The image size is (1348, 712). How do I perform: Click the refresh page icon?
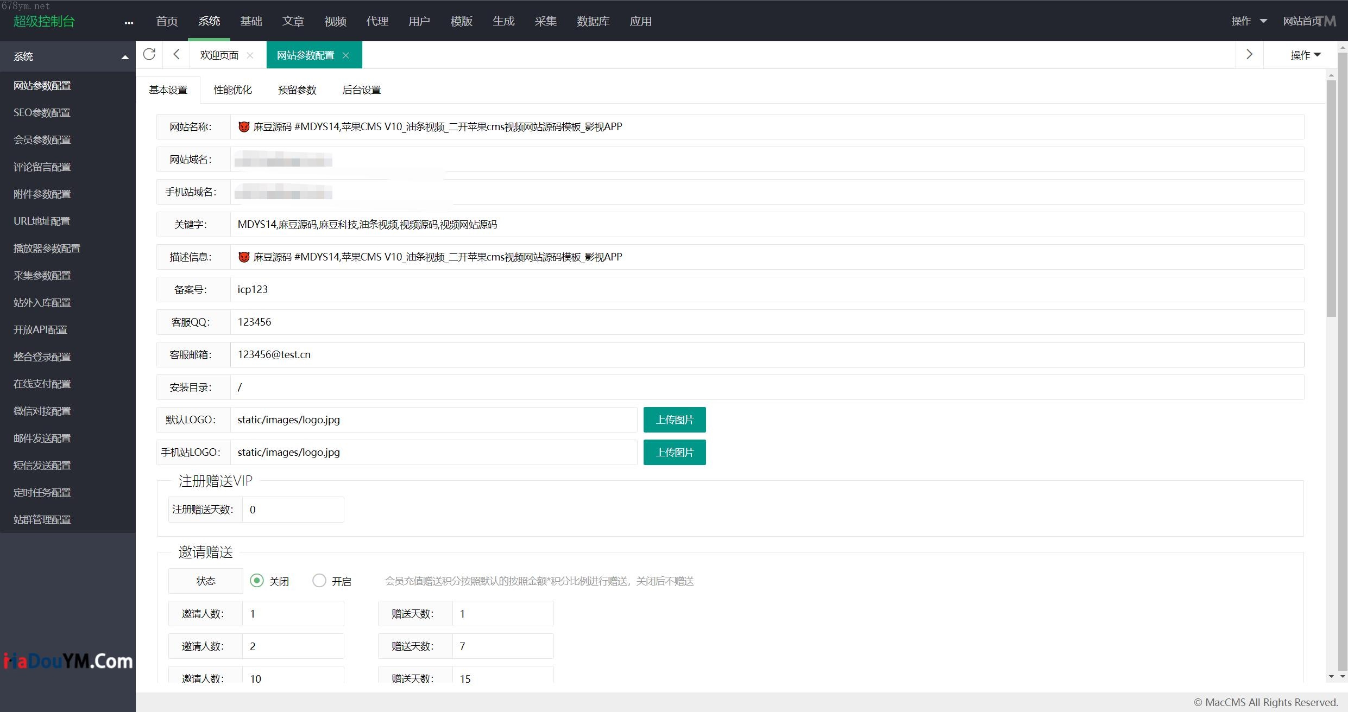149,54
